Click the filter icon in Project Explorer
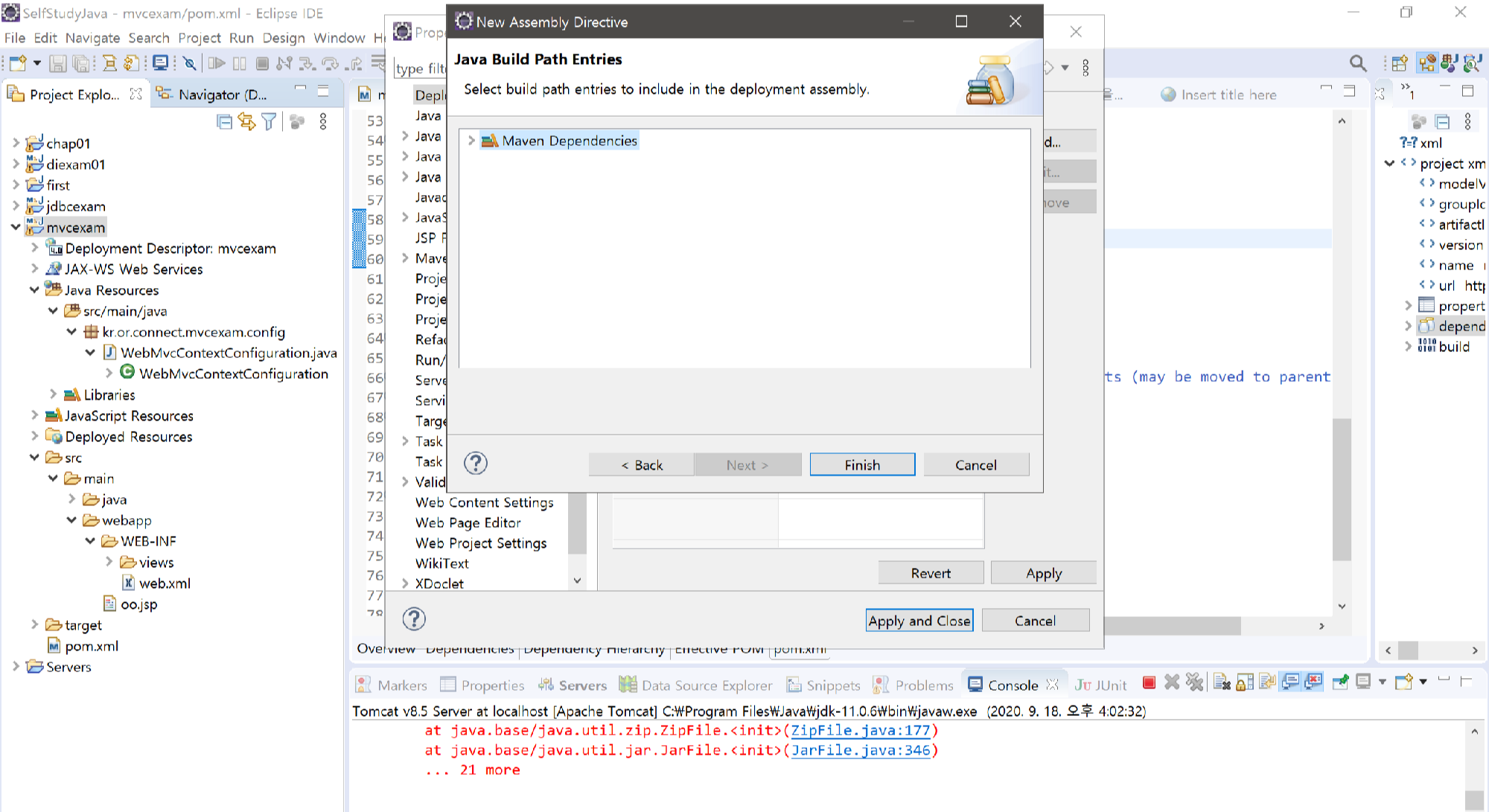Screen dimensions: 1489x812 [269, 122]
